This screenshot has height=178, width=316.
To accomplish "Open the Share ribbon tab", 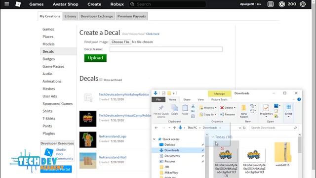I will 187,99.
